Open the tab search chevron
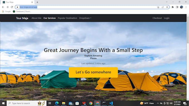 [166, 2]
